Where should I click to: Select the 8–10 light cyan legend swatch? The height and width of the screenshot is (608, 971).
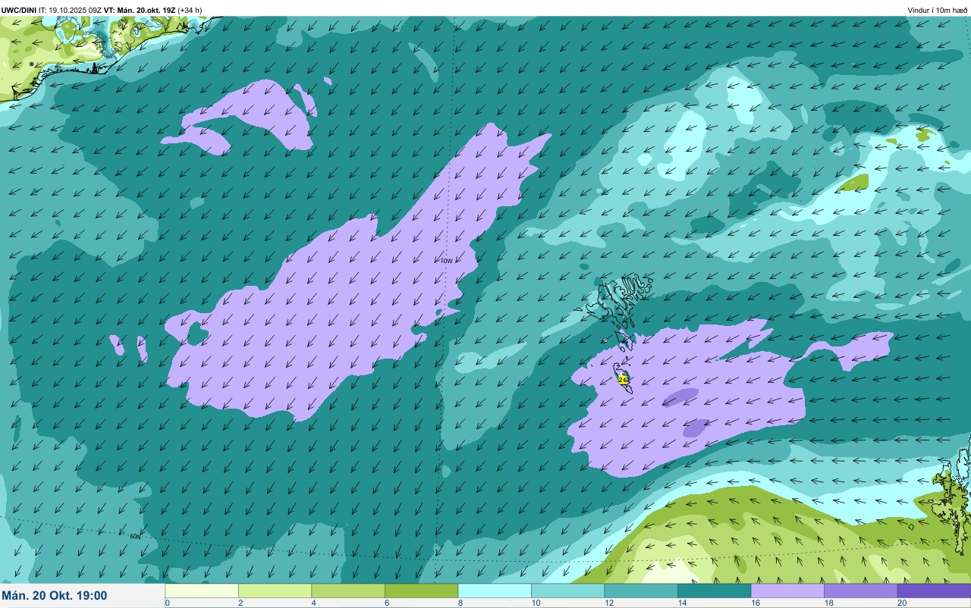click(x=495, y=591)
